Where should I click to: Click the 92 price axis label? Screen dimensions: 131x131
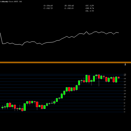click(x=124, y=103)
